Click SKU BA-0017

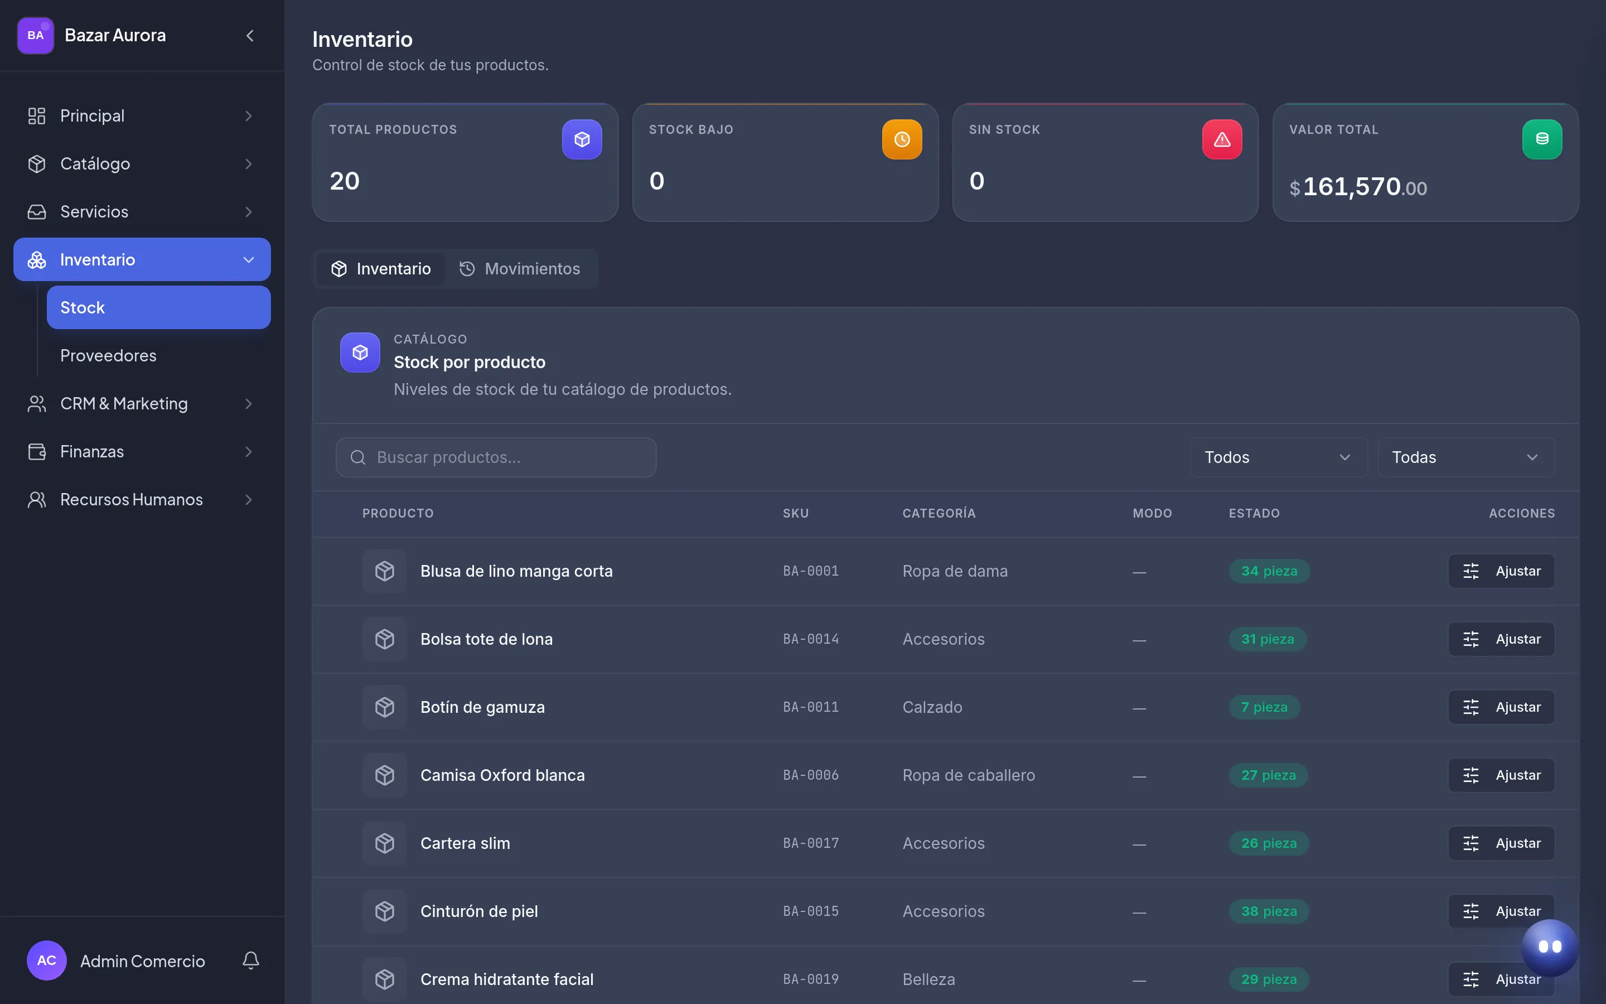click(811, 843)
